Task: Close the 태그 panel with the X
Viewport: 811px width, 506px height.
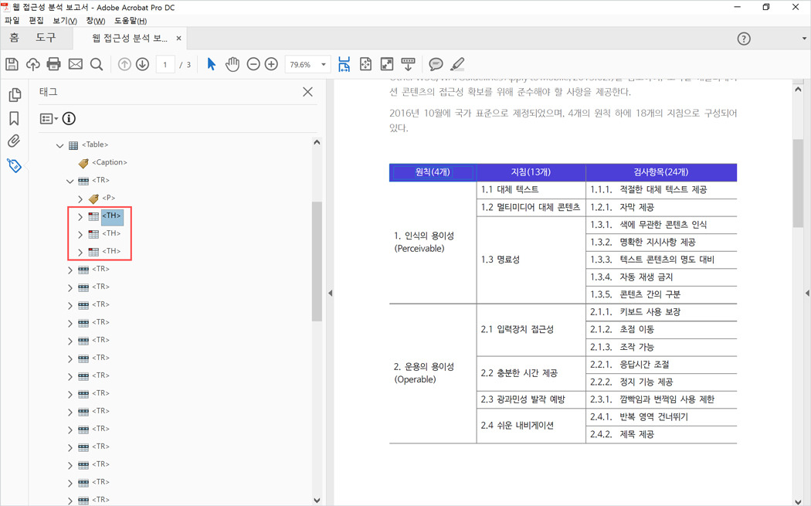Action: [x=307, y=91]
